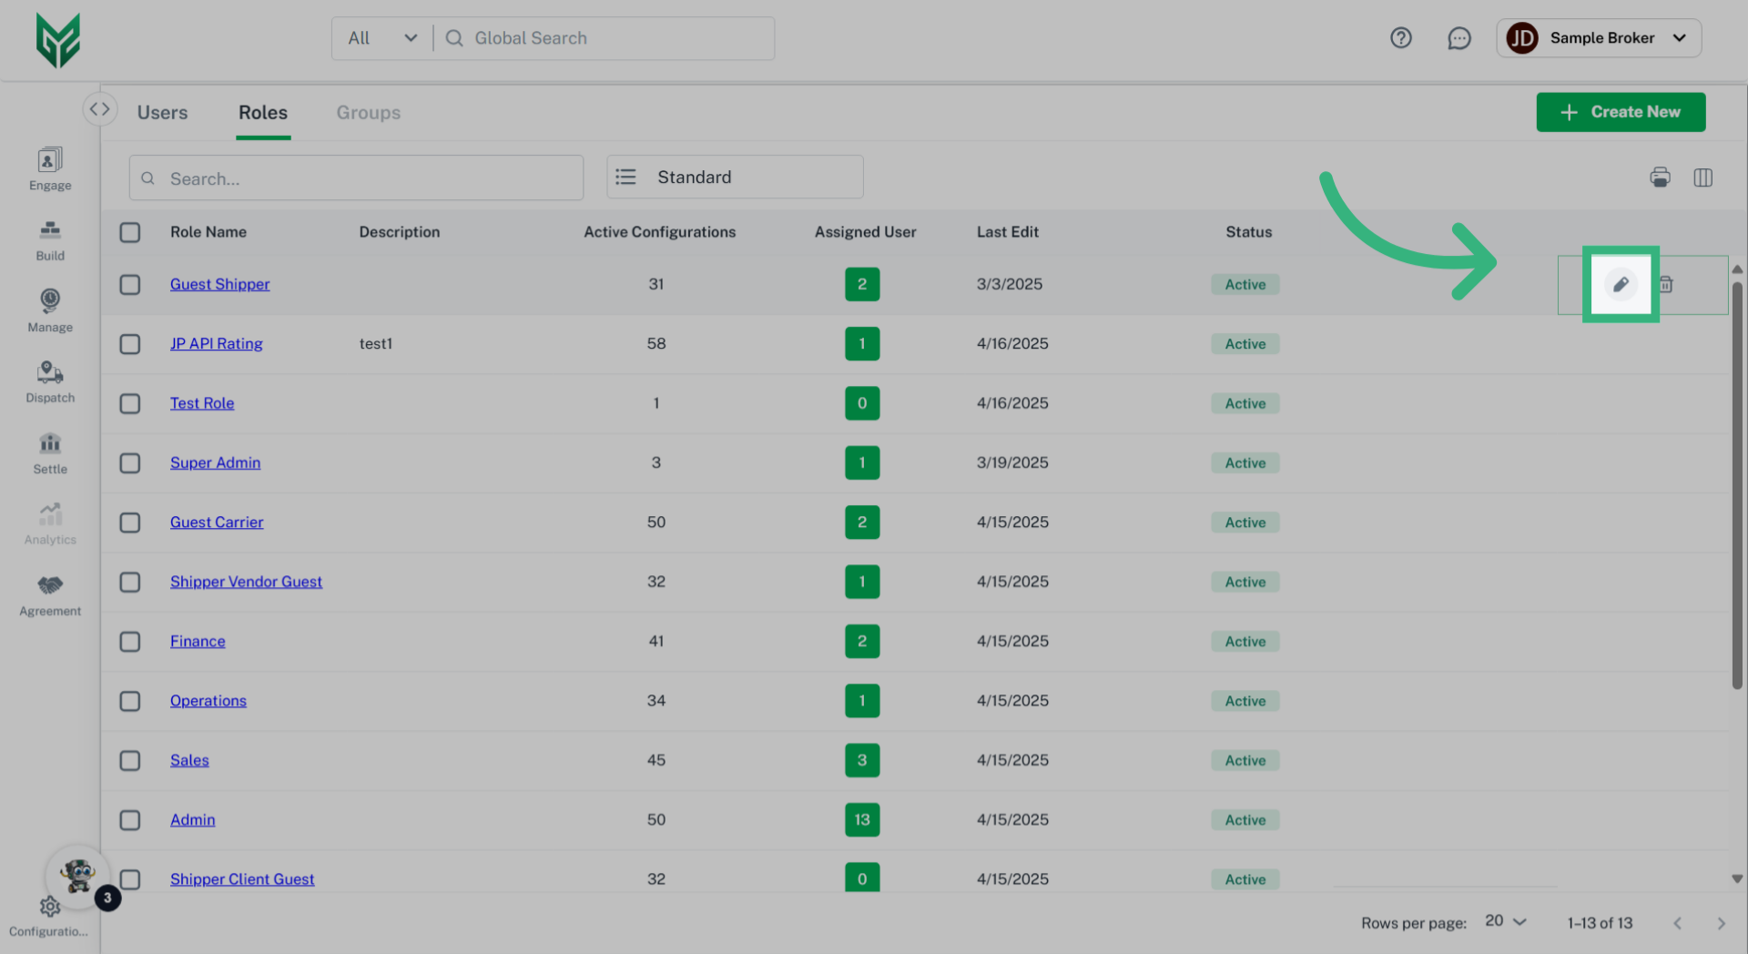Open the Super Admin role link
The width and height of the screenshot is (1748, 954).
pos(215,462)
